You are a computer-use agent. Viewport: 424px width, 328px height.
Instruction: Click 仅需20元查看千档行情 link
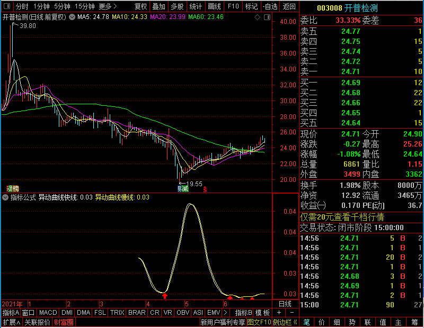tap(342, 217)
